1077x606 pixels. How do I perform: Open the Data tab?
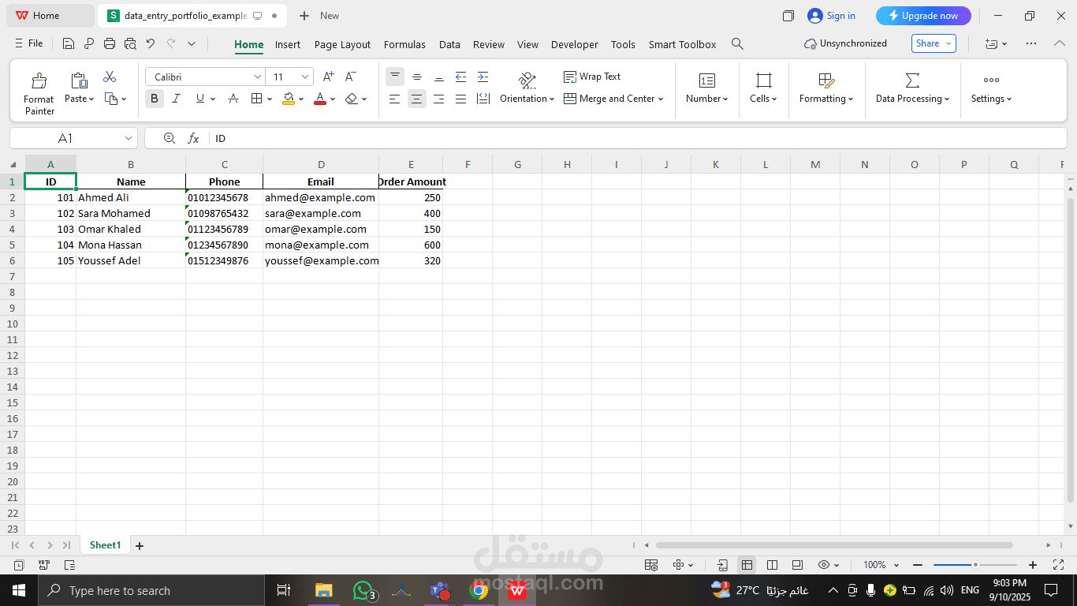click(x=449, y=44)
